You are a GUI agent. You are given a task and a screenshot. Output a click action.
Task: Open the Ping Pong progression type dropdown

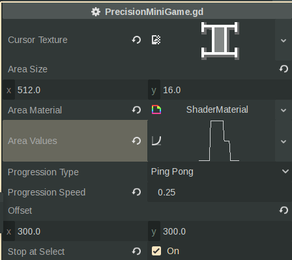coord(220,171)
